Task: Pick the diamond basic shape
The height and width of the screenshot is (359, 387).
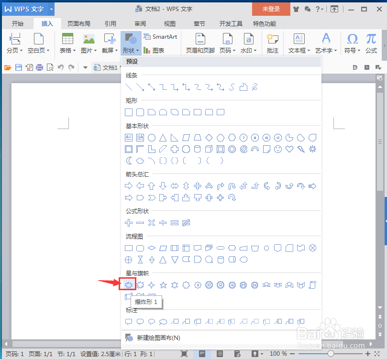Action: coord(209,138)
